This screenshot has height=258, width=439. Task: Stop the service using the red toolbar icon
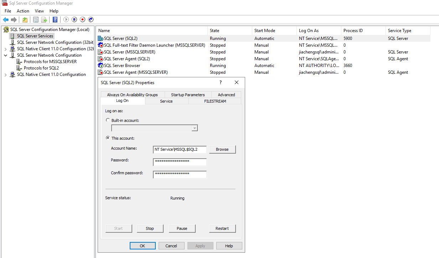point(83,20)
